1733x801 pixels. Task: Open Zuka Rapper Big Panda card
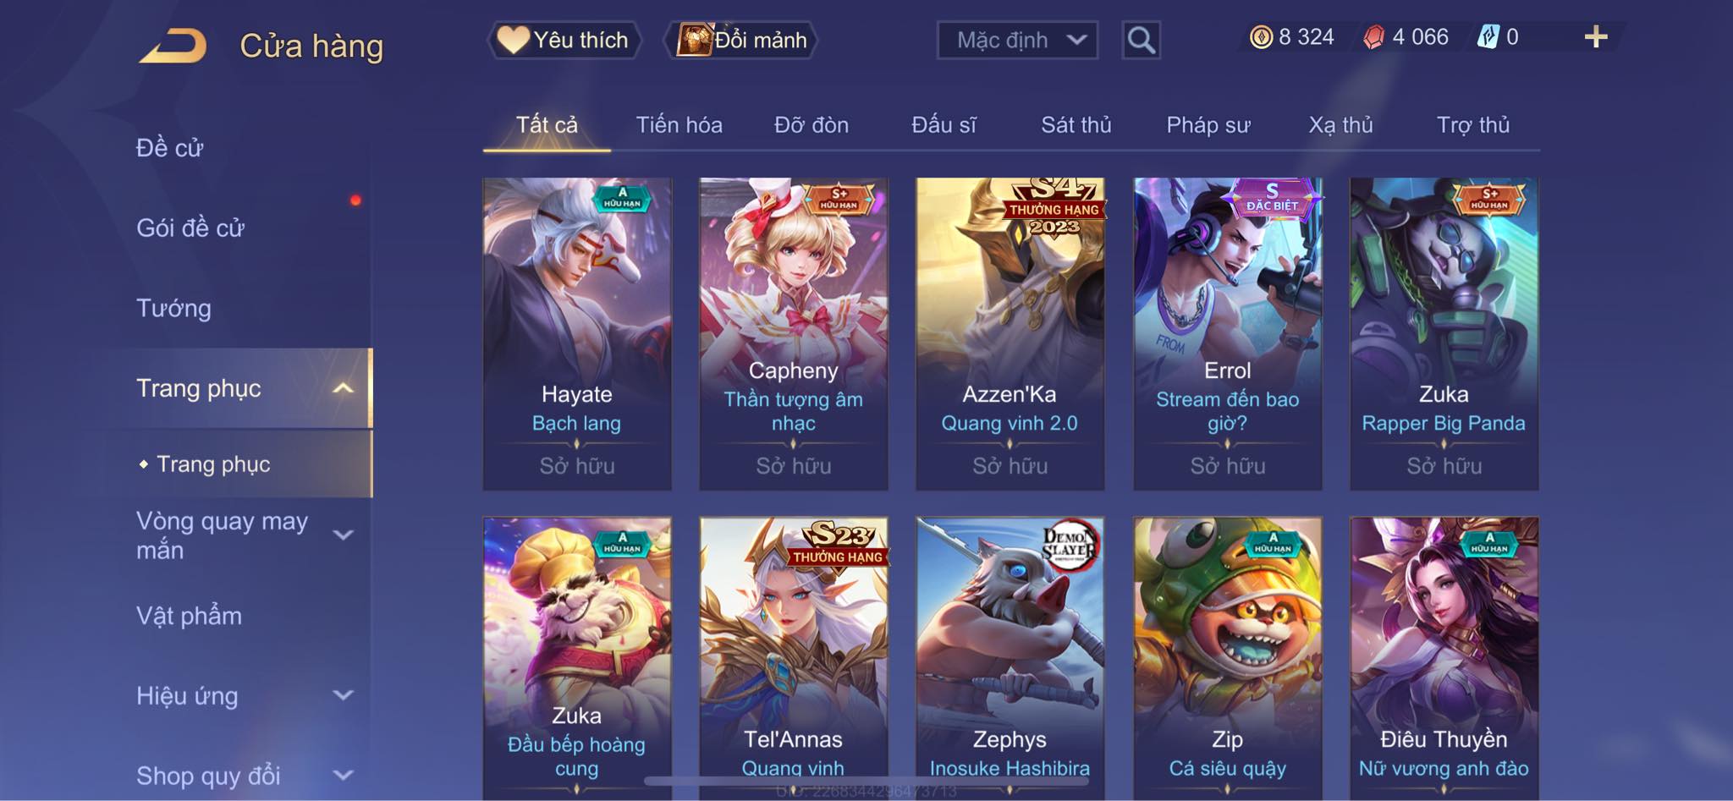click(1444, 333)
